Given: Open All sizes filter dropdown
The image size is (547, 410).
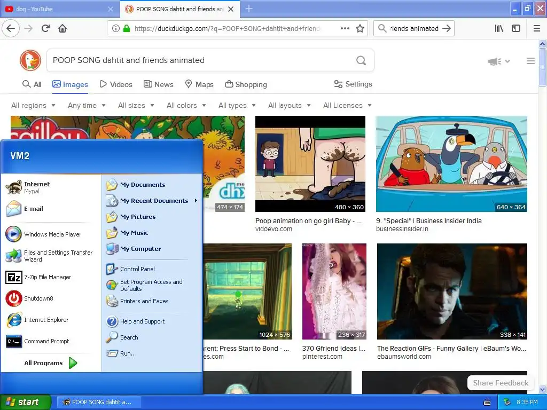Looking at the screenshot, I should click(x=136, y=105).
